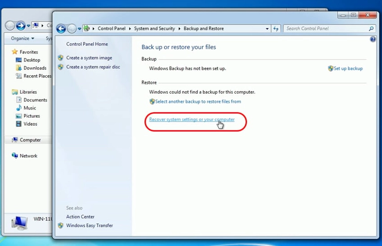Click the Music note icon

coord(19,108)
